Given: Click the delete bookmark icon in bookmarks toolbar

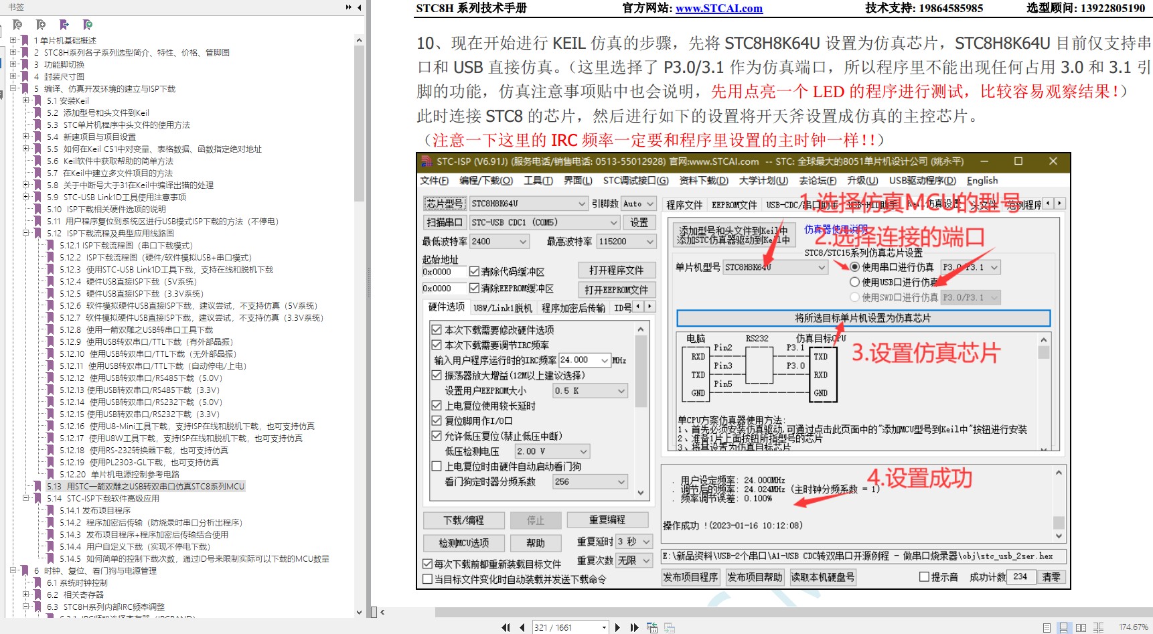Looking at the screenshot, I should 17,25.
